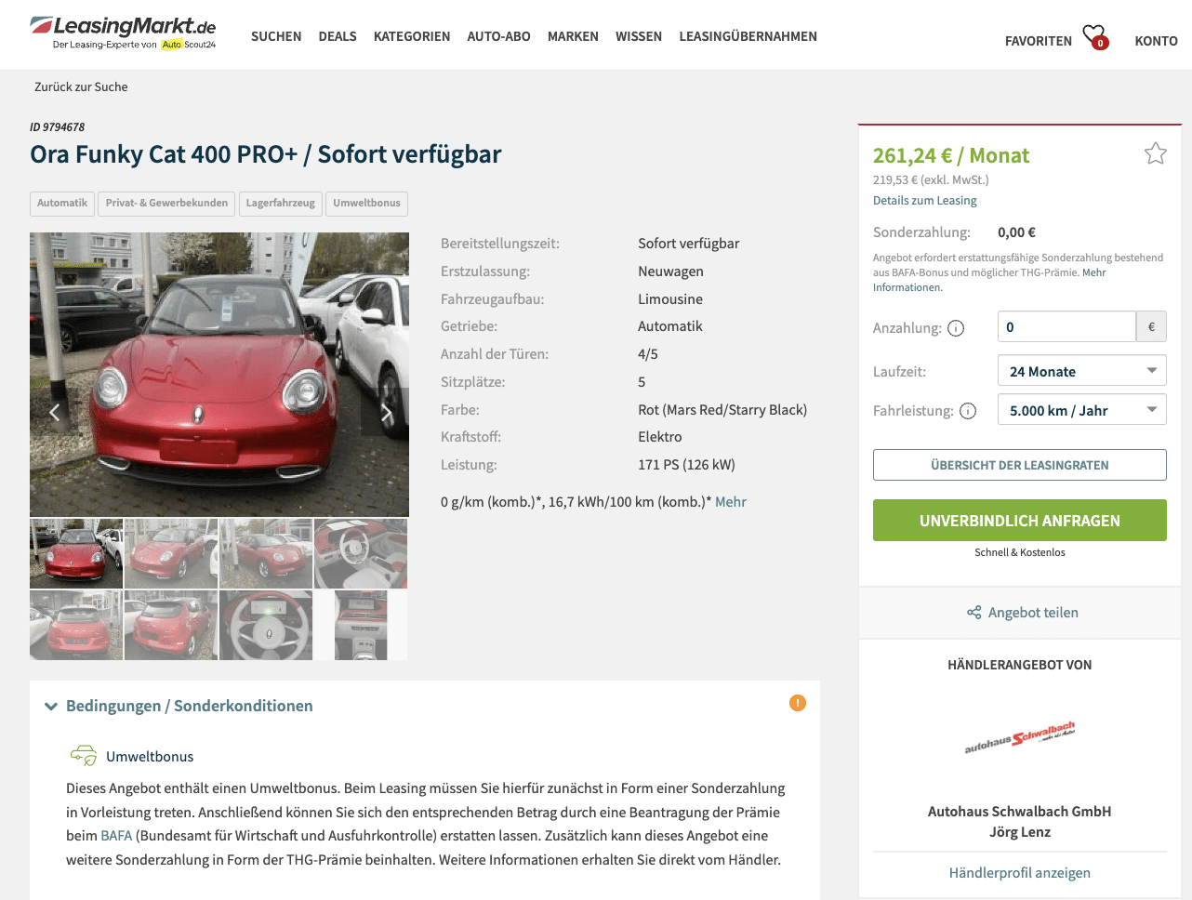
Task: Click the favorites heart icon in header
Action: [x=1095, y=36]
